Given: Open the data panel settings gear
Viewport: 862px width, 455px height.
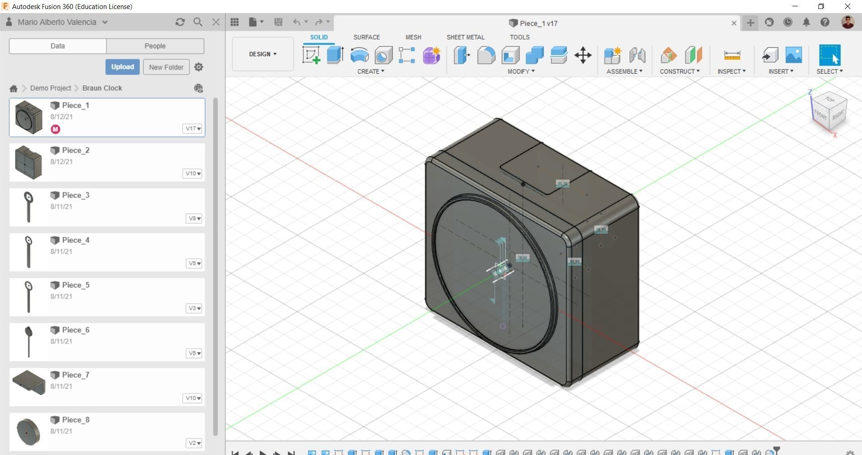Looking at the screenshot, I should pos(198,67).
